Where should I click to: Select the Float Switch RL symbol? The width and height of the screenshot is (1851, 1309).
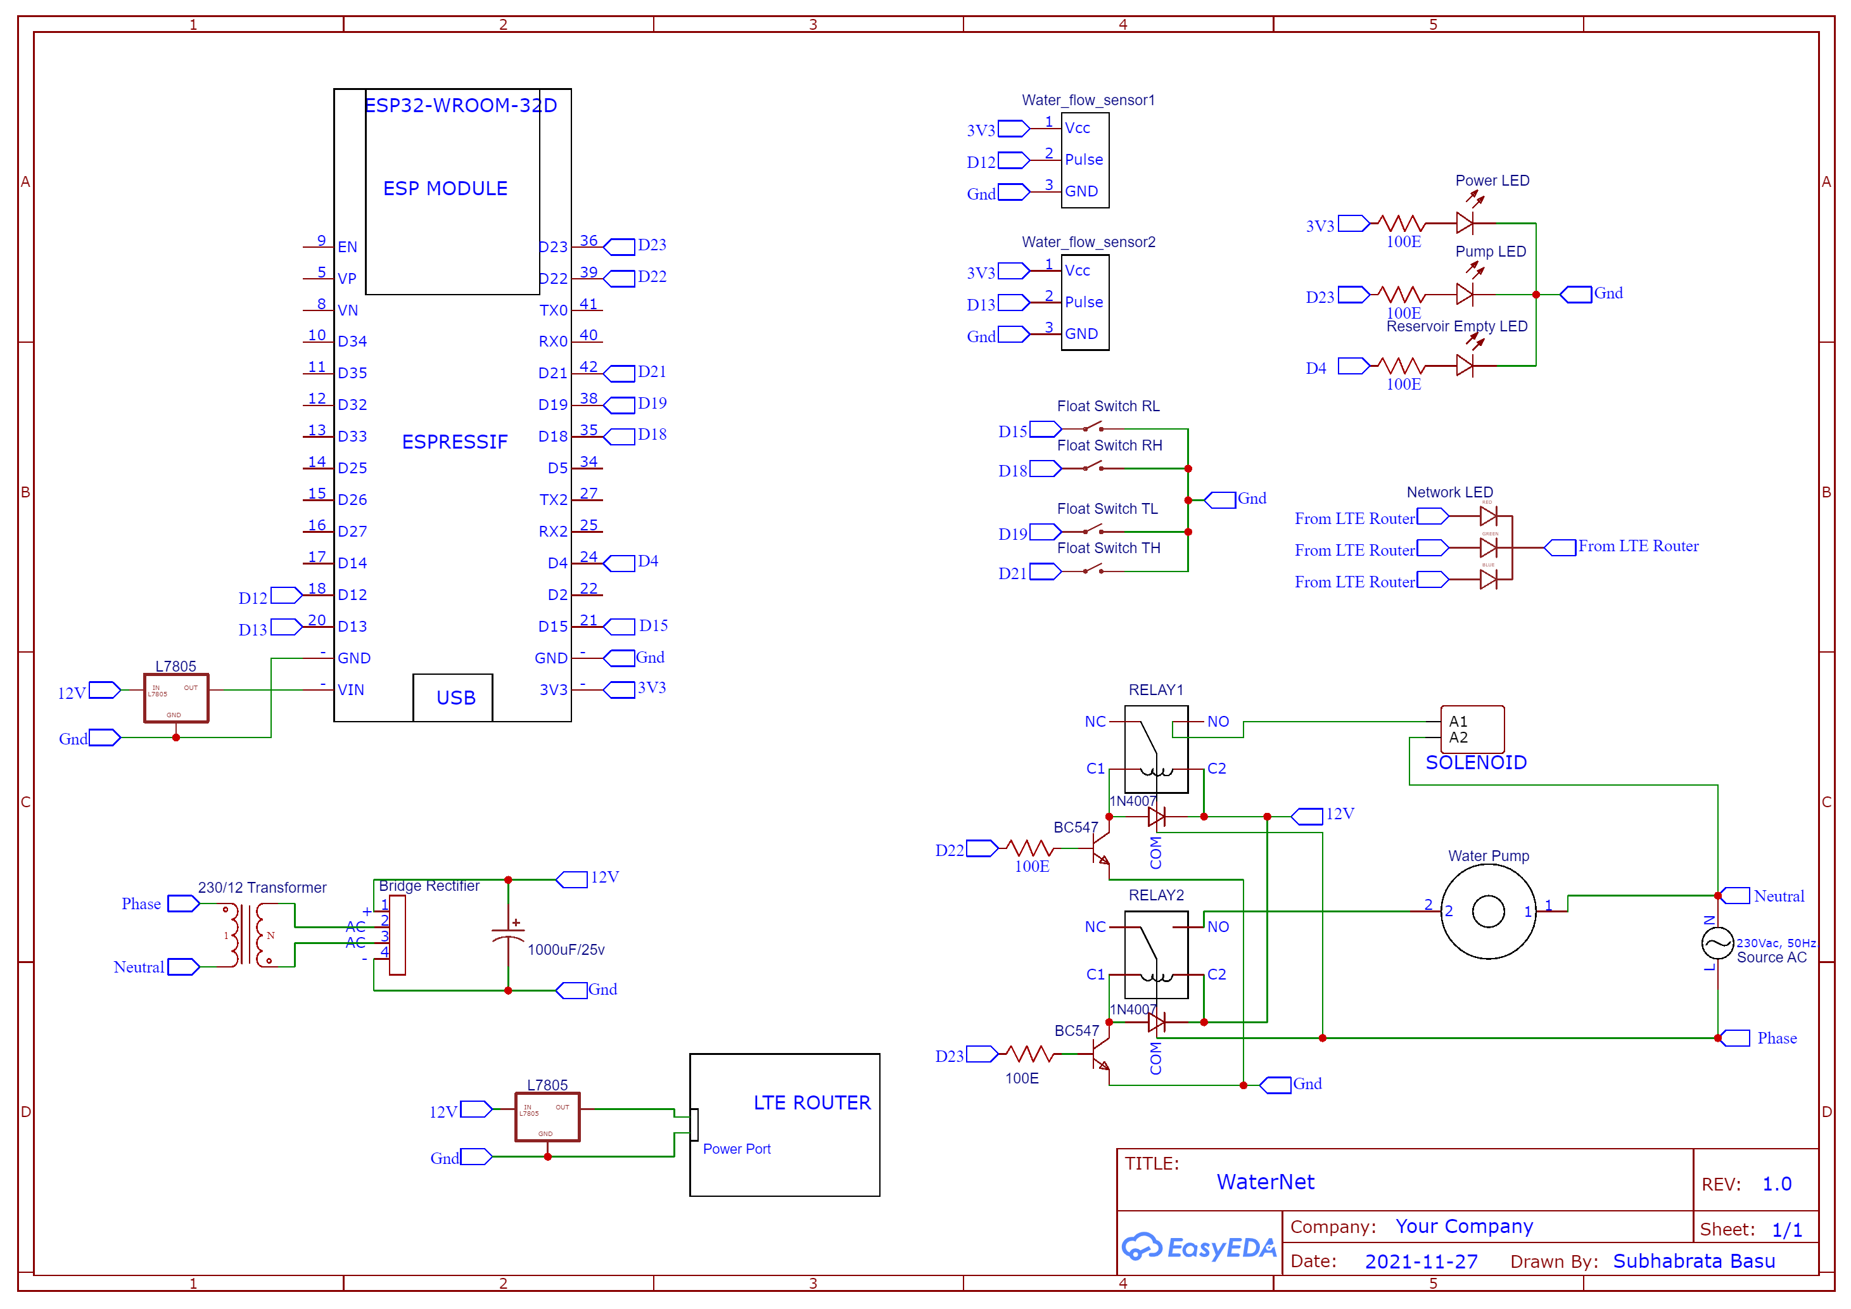[x=1093, y=426]
